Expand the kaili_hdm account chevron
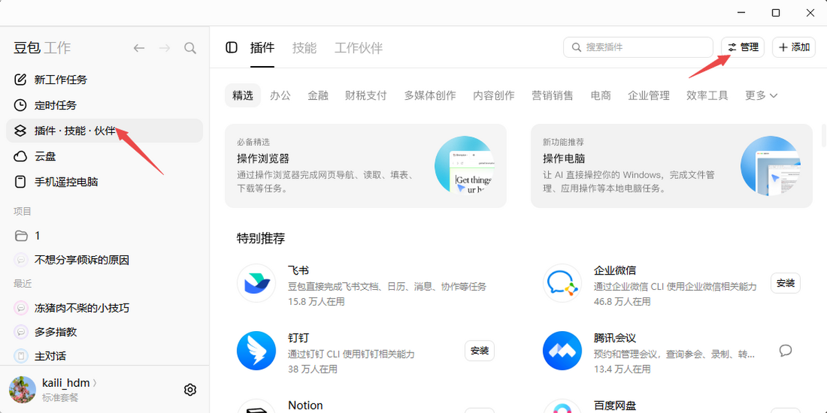The width and height of the screenshot is (827, 413). click(x=95, y=383)
